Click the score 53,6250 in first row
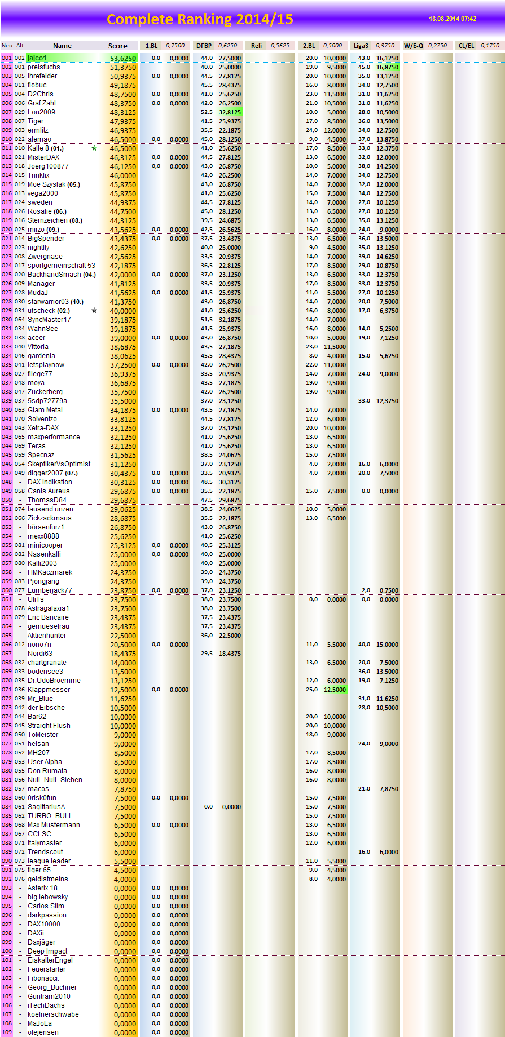Image resolution: width=505 pixels, height=1037 pixels. tap(122, 58)
